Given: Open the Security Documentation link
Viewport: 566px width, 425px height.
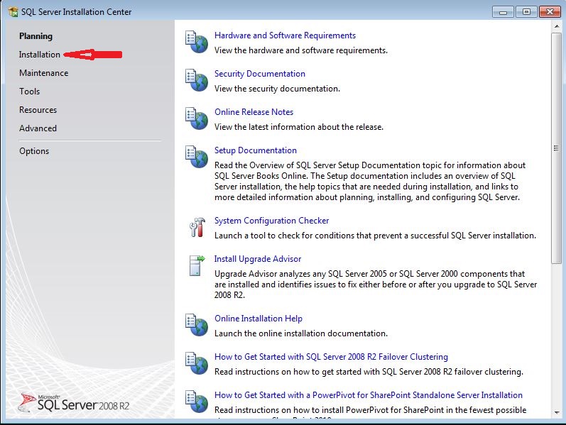Looking at the screenshot, I should (260, 74).
